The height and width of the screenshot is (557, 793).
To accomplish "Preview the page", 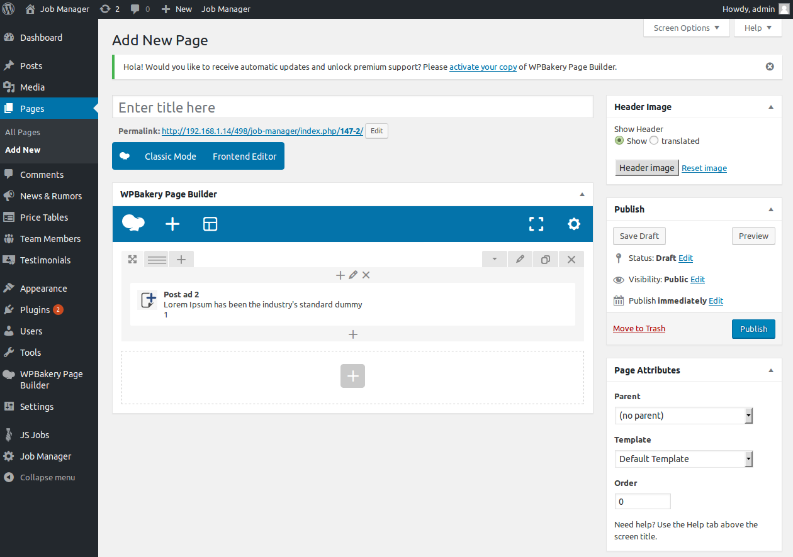I will tap(753, 236).
